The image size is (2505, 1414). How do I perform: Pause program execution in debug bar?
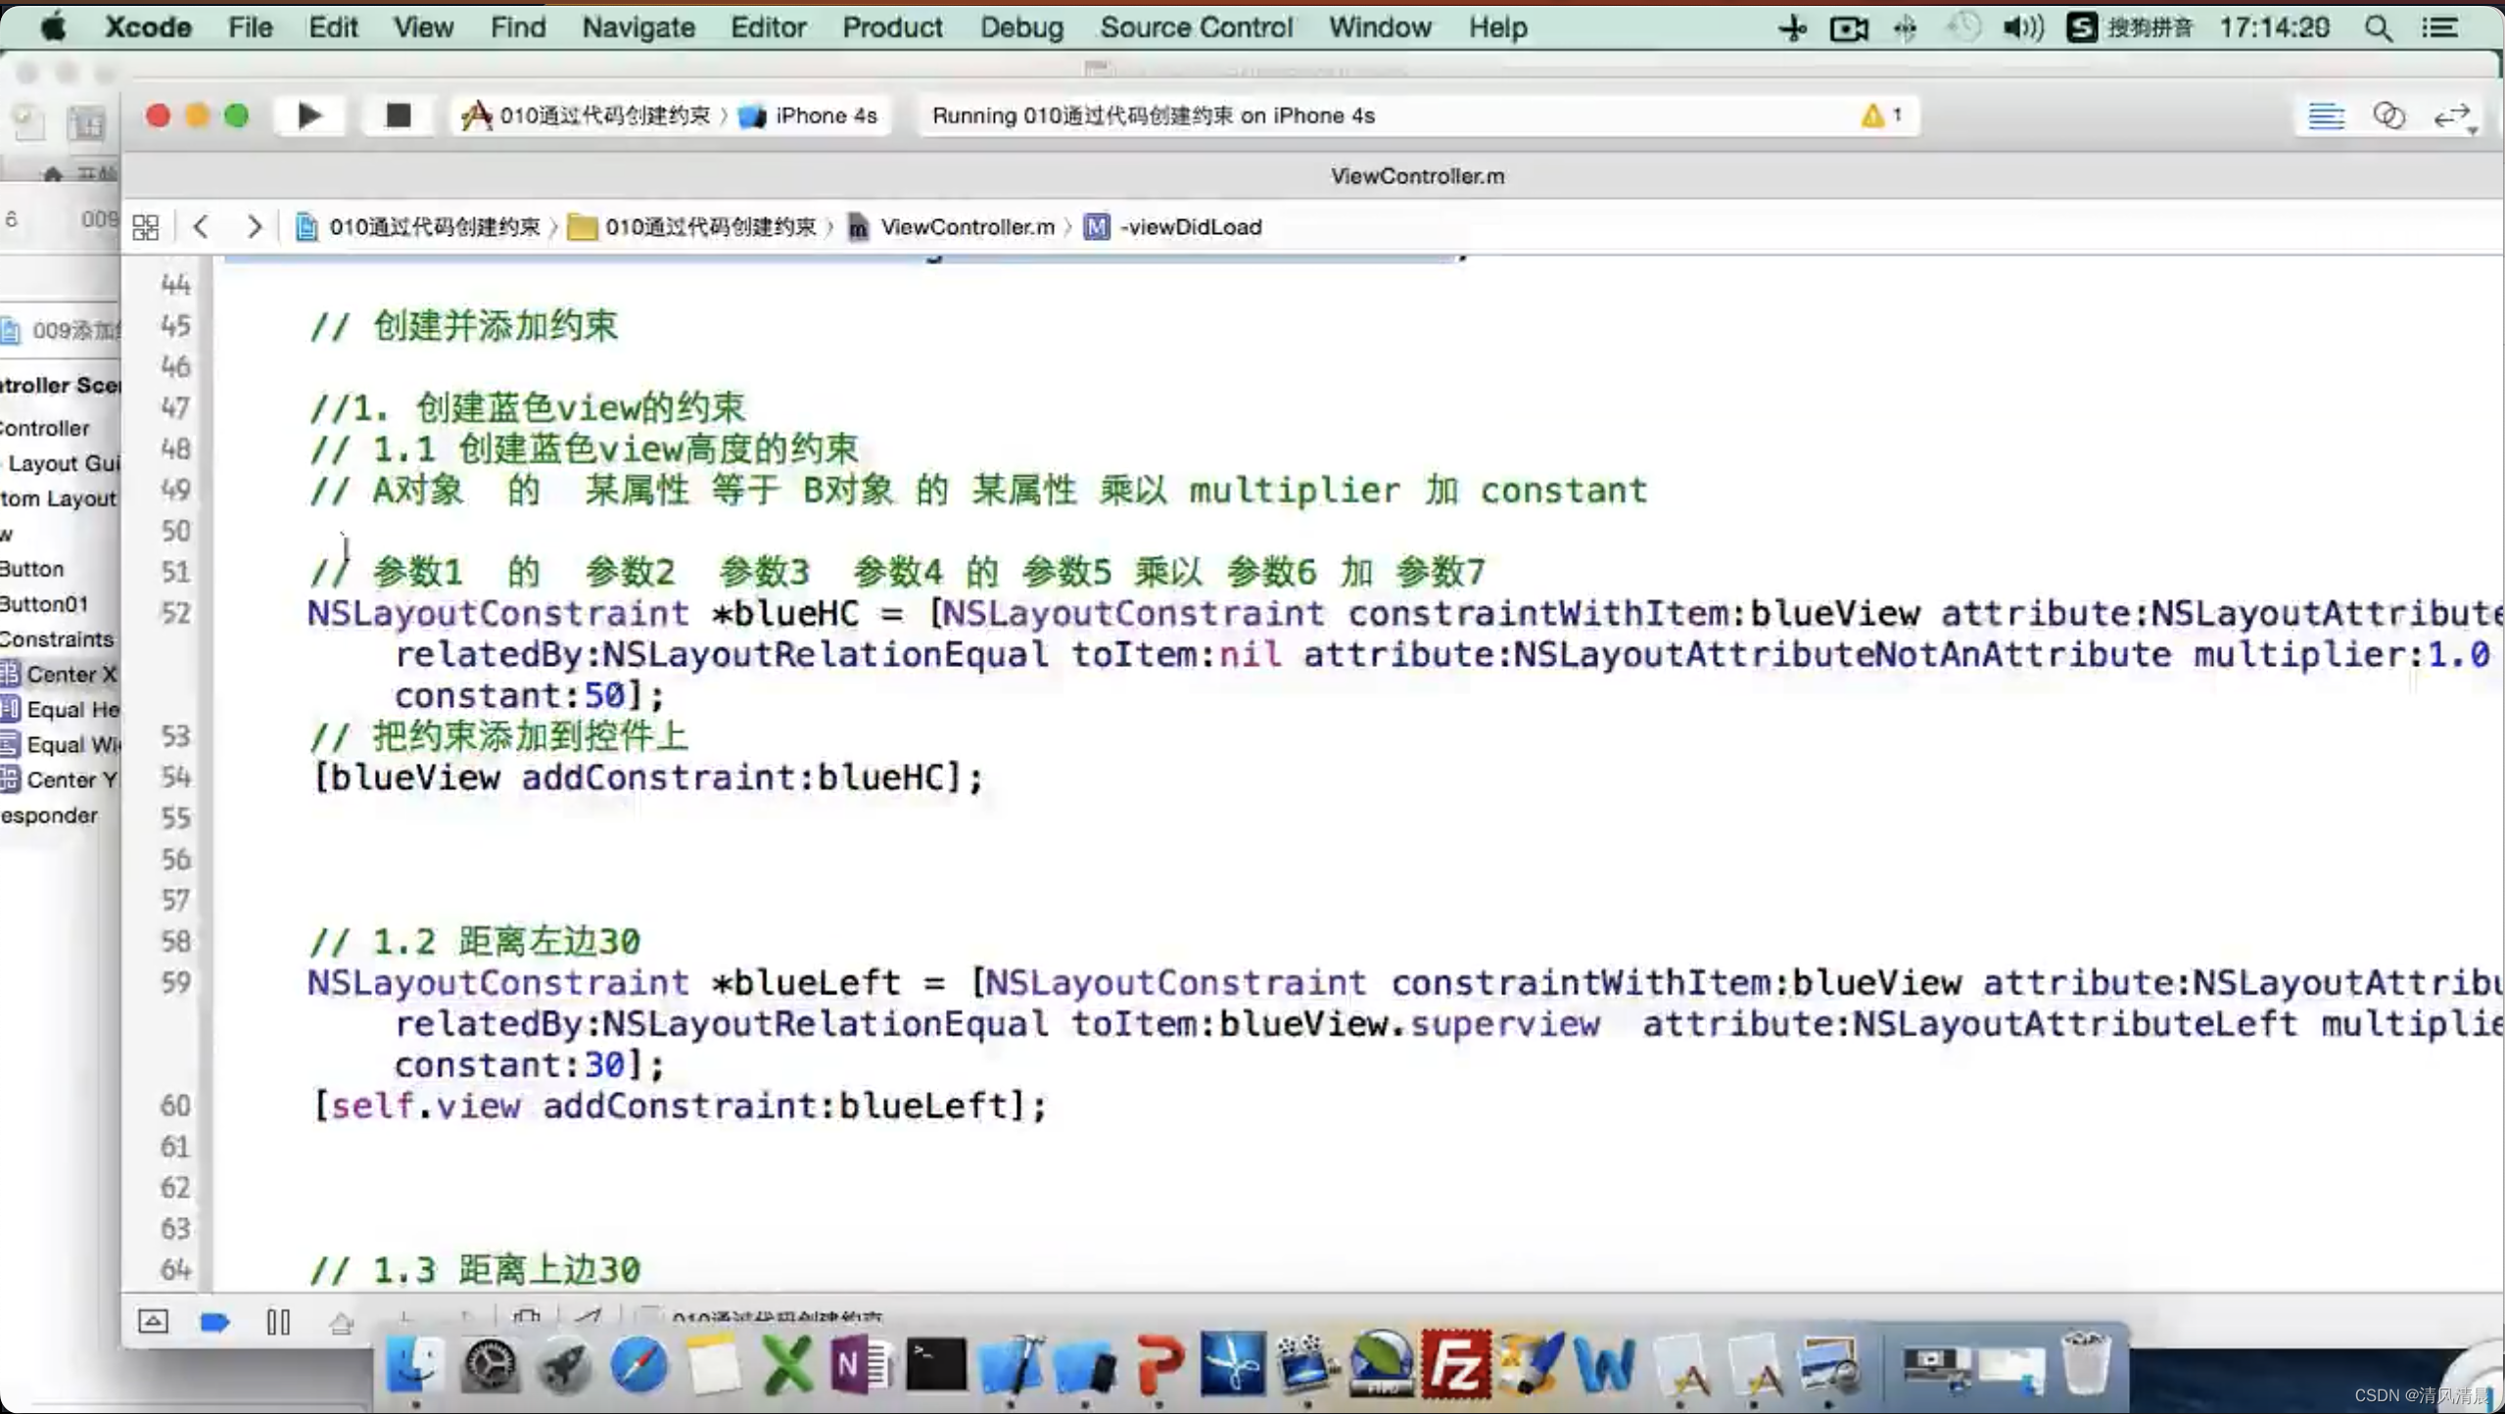point(278,1323)
